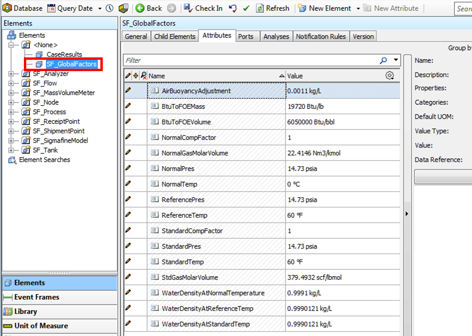Viewport: 472px width, 336px height.
Task: Focus the Search box in the toolbar
Action: click(463, 9)
